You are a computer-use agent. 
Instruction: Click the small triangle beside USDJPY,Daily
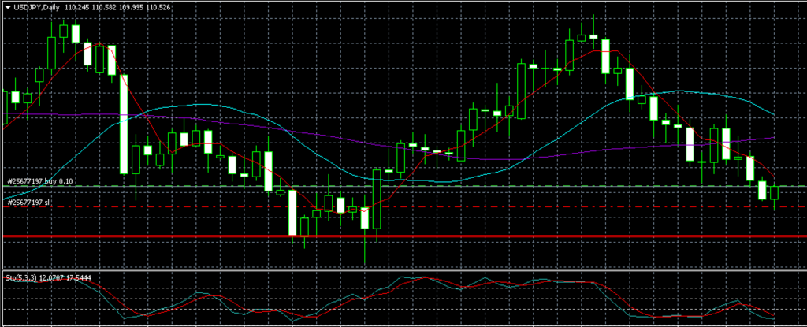(x=8, y=8)
